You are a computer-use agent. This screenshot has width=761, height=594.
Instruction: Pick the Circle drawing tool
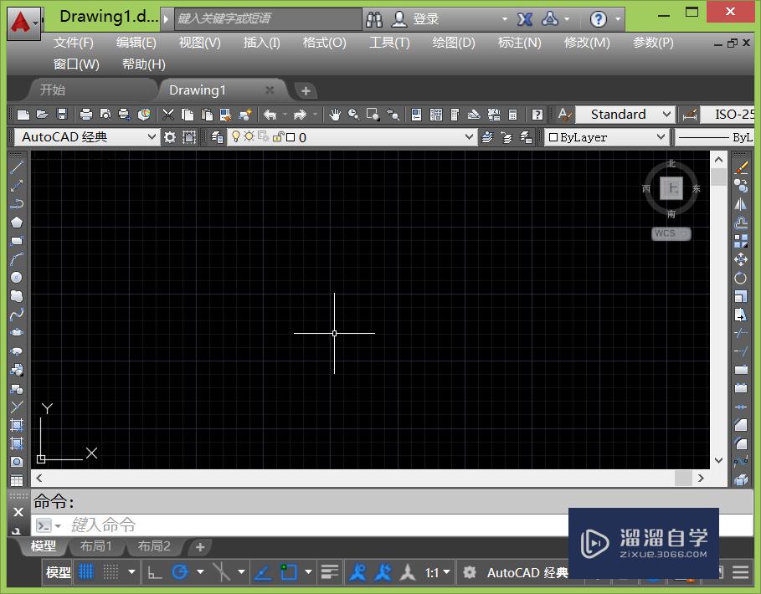tap(16, 278)
